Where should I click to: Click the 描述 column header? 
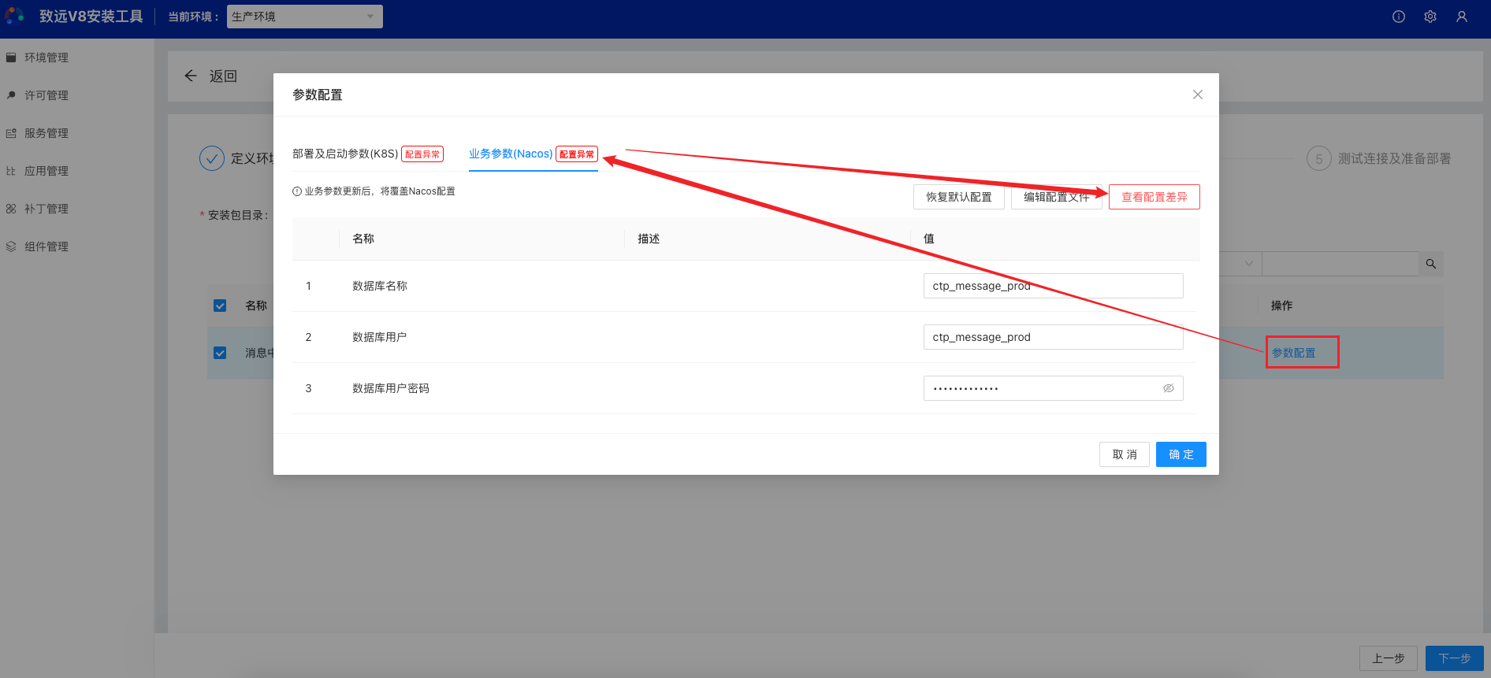[x=649, y=239]
